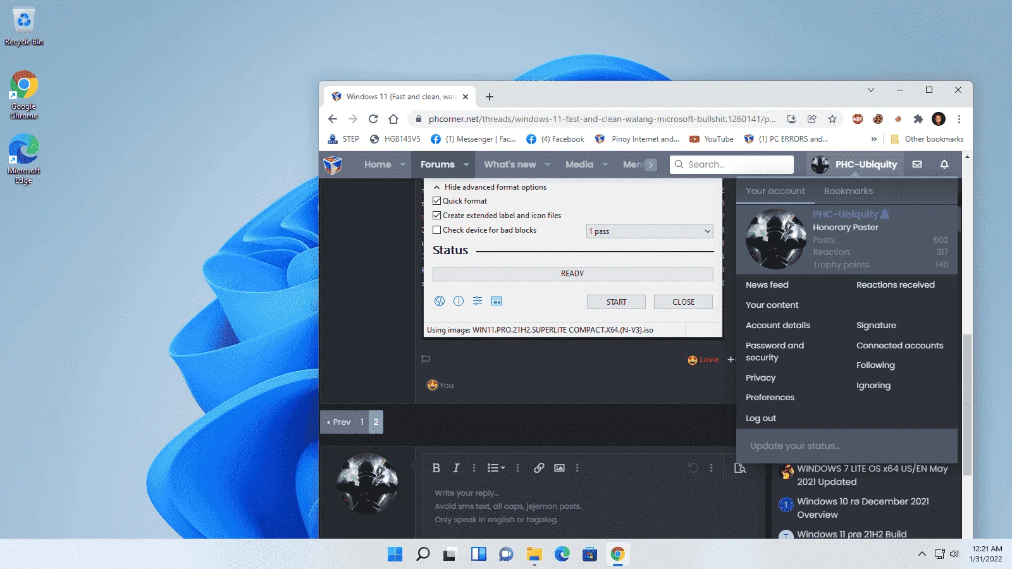Click the PHCorner search field
1012x569 pixels.
coord(732,164)
